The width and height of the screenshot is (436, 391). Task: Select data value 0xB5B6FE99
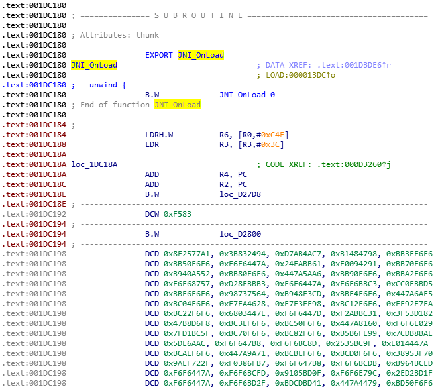point(354,333)
